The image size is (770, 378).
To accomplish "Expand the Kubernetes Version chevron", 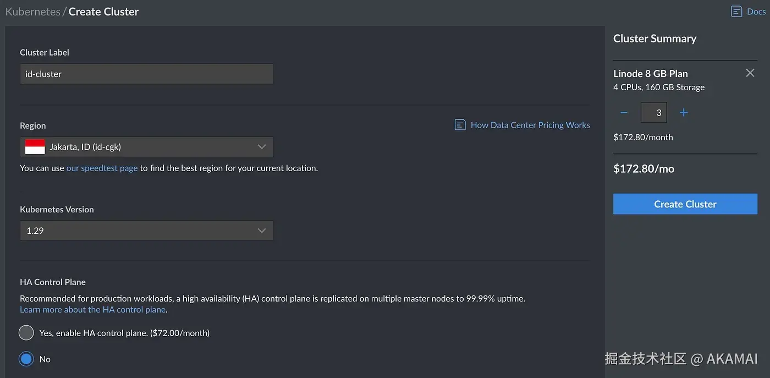I will tap(262, 231).
